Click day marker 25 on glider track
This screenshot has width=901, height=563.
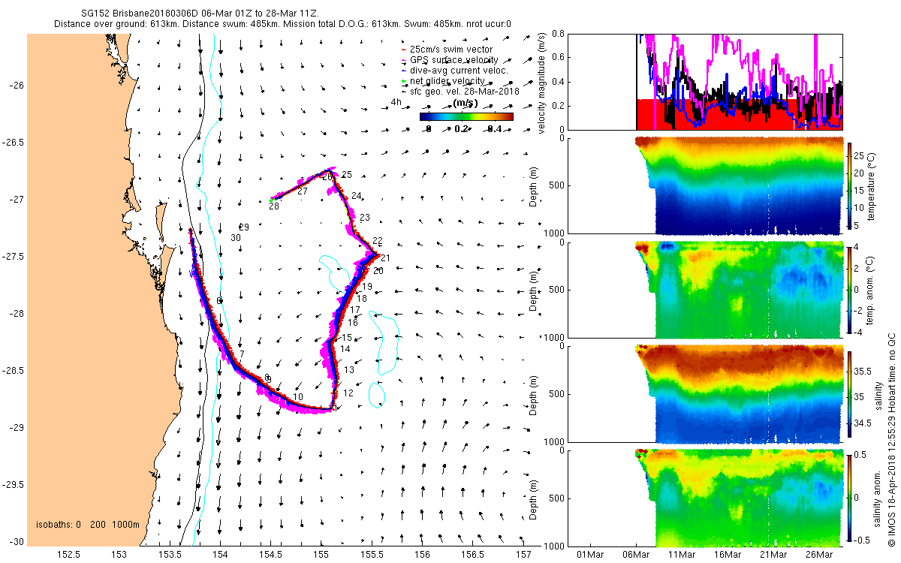coord(346,175)
